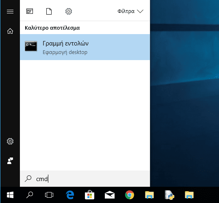Go to the Home section in sidebar
The width and height of the screenshot is (219, 203).
pyautogui.click(x=10, y=31)
